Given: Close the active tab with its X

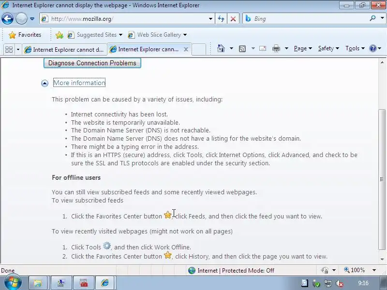Looking at the screenshot, I should [x=186, y=50].
